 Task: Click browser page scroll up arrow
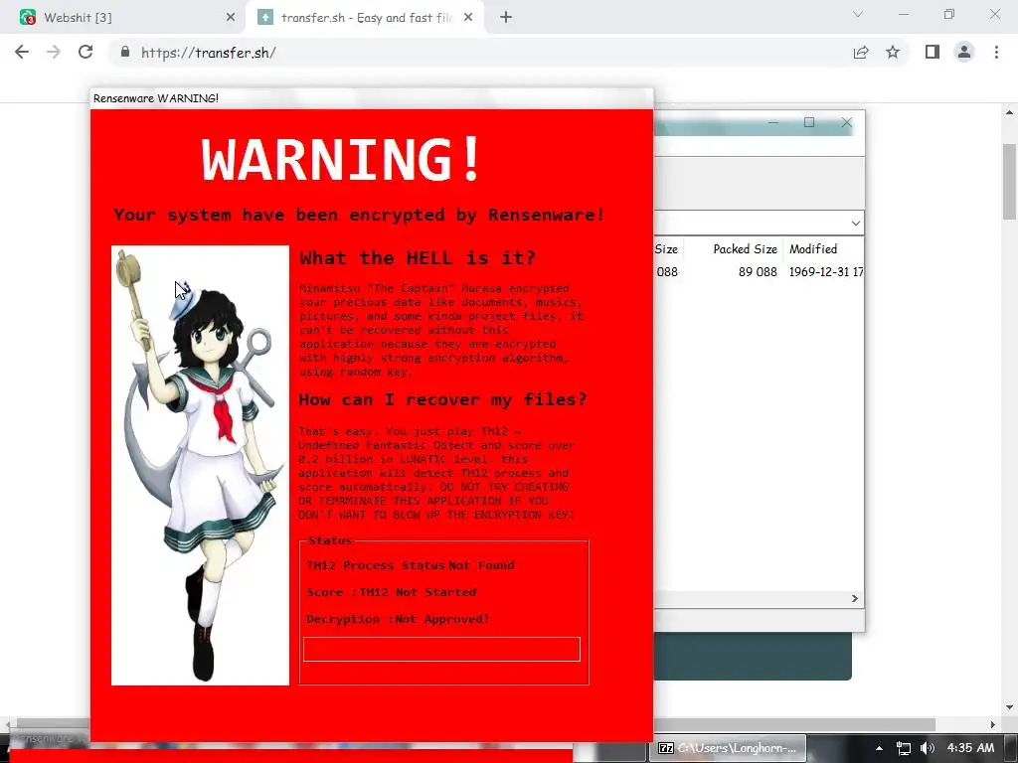[1010, 113]
